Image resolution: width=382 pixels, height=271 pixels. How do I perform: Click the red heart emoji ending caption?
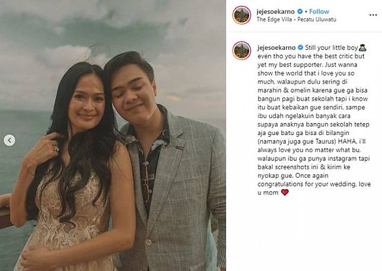coord(285,193)
